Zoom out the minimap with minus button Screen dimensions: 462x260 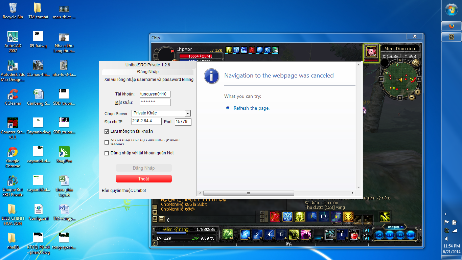tap(412, 97)
